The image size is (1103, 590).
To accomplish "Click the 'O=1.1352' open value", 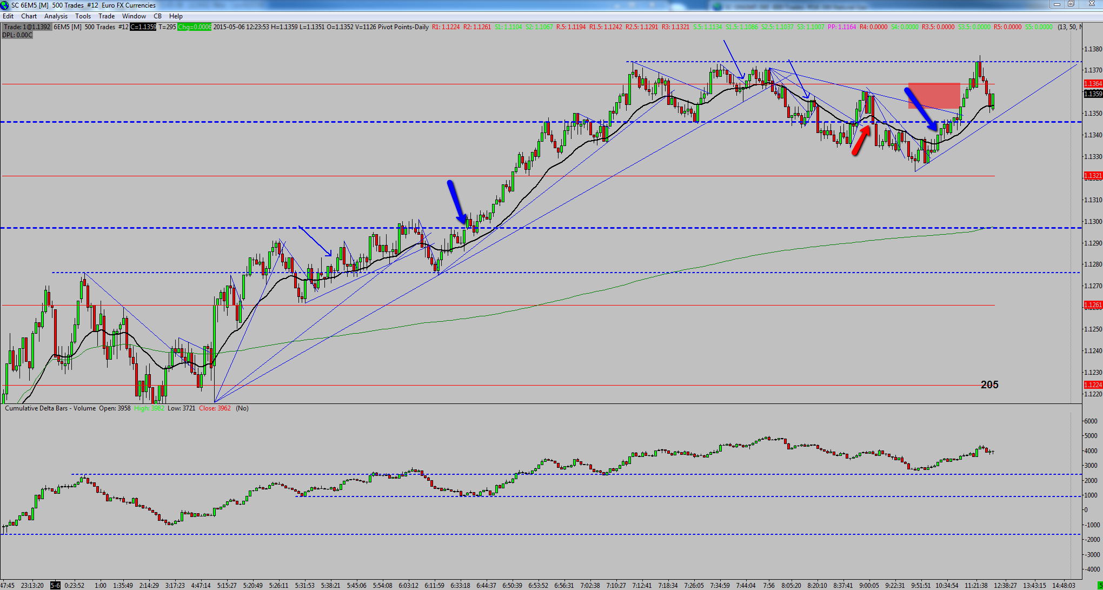I will pos(341,27).
